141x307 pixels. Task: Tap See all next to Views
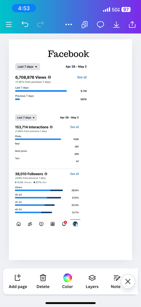(x=82, y=77)
